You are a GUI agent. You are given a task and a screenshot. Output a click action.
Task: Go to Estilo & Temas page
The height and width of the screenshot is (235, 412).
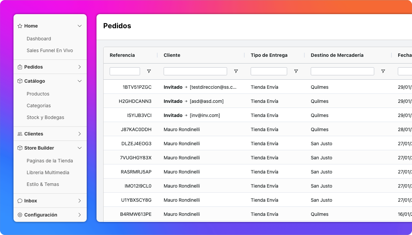[43, 184]
